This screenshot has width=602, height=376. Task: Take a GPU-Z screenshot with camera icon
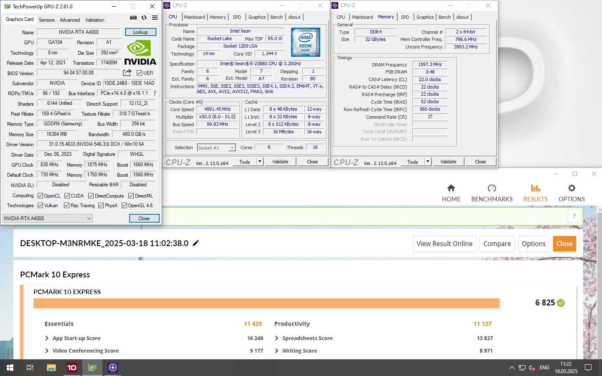(x=133, y=18)
